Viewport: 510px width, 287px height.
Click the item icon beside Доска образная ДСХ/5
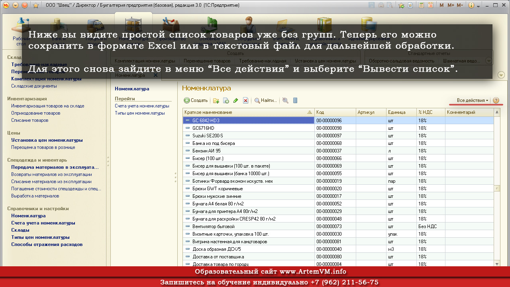[x=188, y=249]
